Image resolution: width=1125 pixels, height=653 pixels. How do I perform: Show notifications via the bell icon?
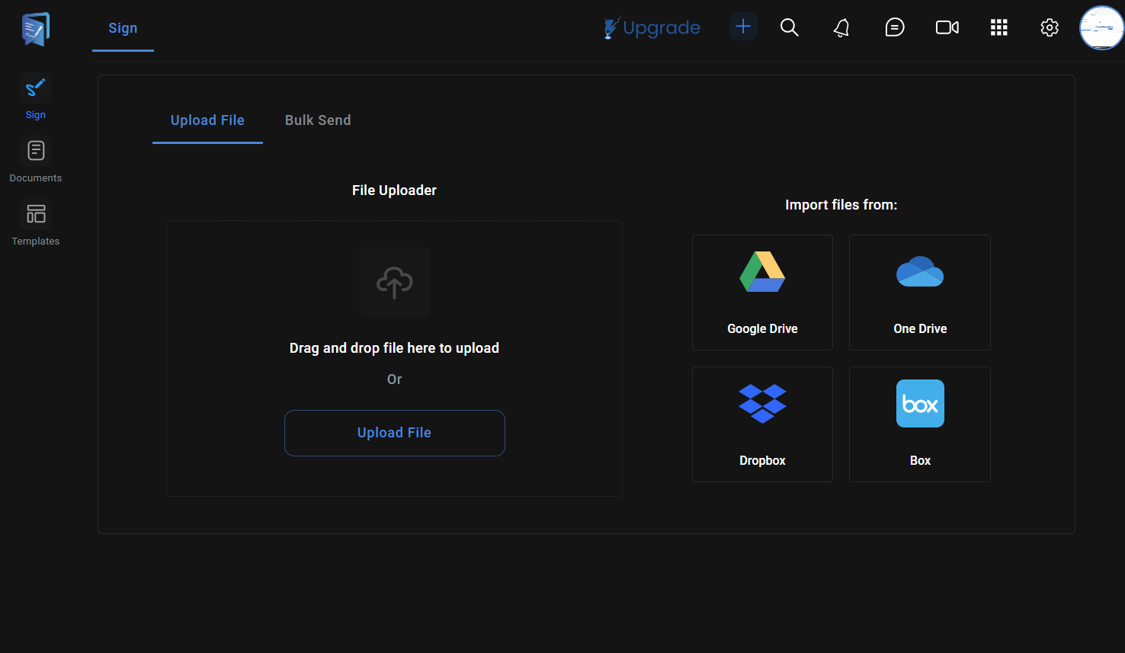pyautogui.click(x=841, y=28)
